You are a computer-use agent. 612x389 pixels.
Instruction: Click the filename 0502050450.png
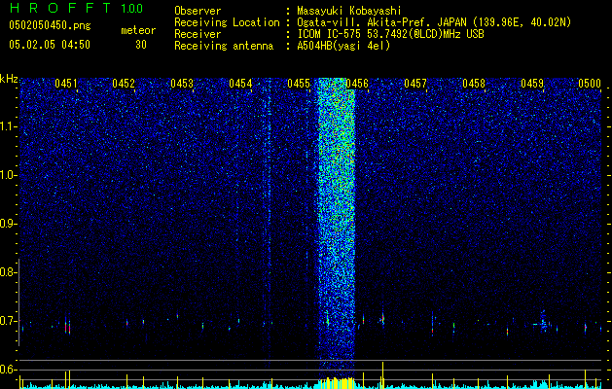pyautogui.click(x=50, y=25)
